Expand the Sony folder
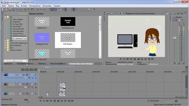This screenshot has width=189, height=106. [x=5, y=48]
